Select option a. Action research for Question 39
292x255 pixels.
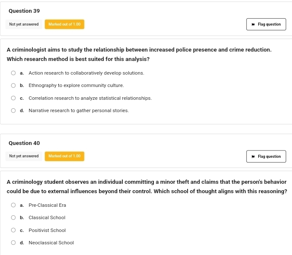[x=14, y=73]
